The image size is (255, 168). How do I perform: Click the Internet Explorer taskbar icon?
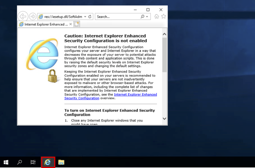(48, 162)
